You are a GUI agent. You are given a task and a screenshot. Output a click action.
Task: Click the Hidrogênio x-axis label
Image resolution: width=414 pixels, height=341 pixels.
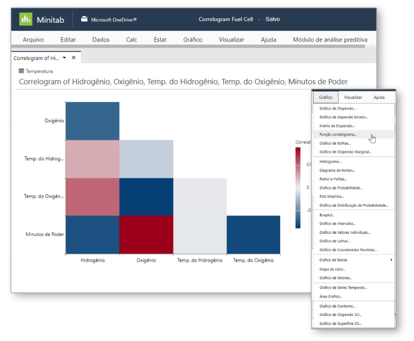coord(93,260)
